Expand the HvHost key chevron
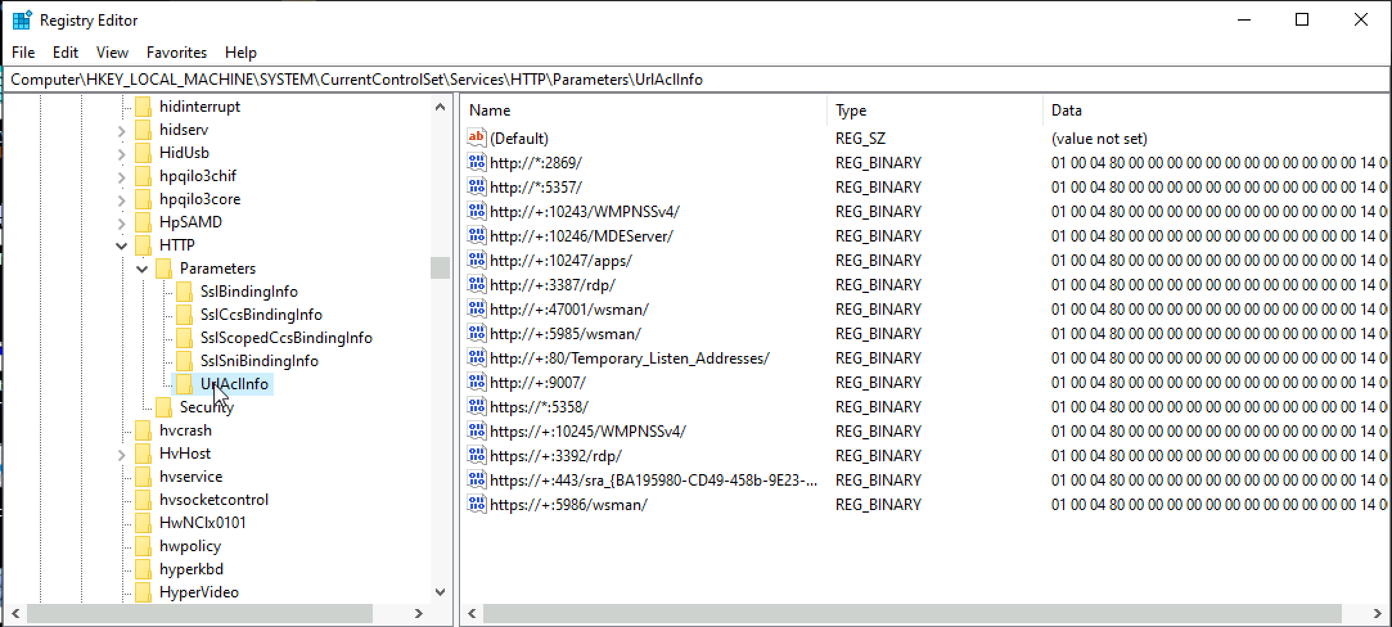The width and height of the screenshot is (1392, 627). coord(121,453)
